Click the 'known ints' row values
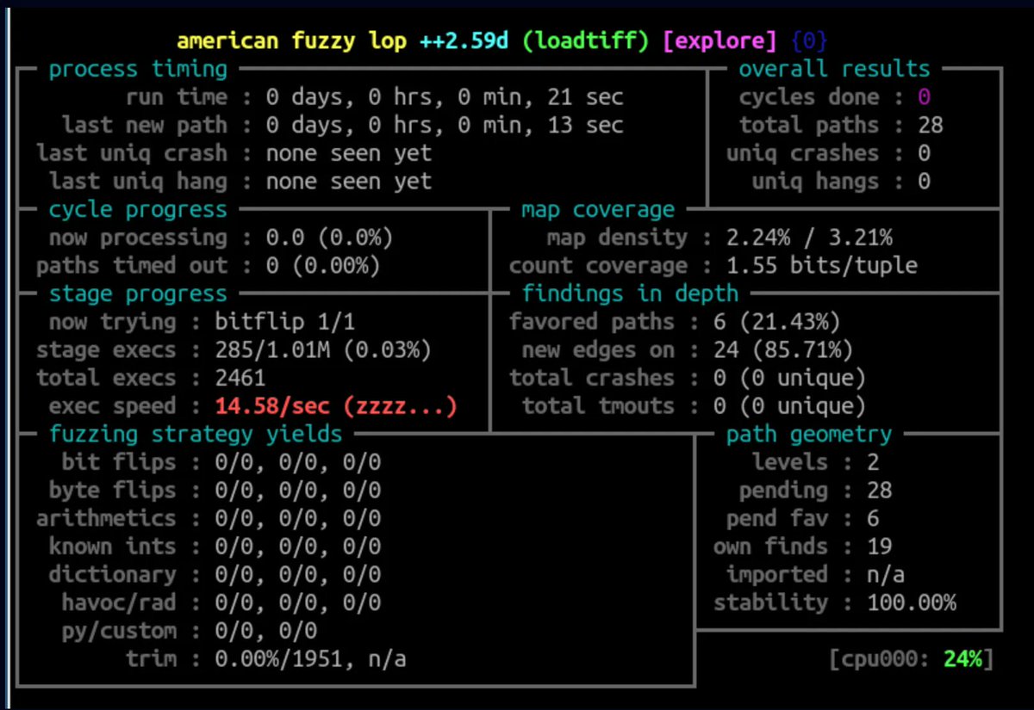1034x710 pixels. (297, 547)
